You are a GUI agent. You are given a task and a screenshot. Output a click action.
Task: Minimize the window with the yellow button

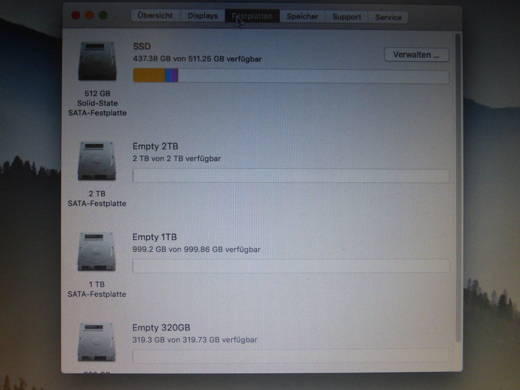[x=90, y=15]
